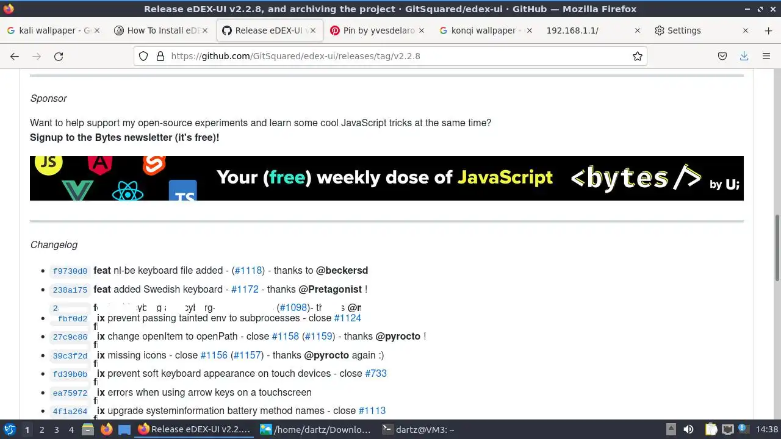Switch to virtual desktop 2
Viewport: 781px width, 439px height.
41,429
